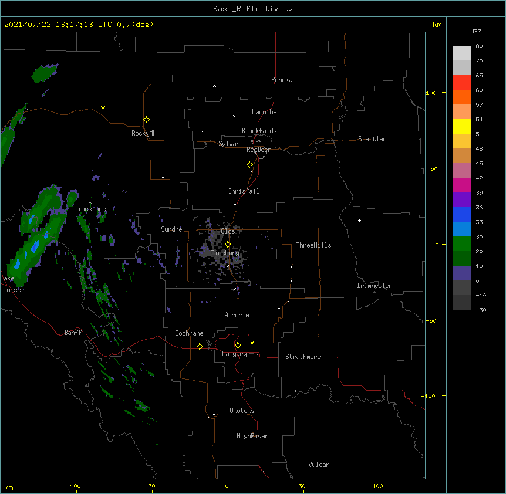Click the Sylvan label

(x=229, y=144)
